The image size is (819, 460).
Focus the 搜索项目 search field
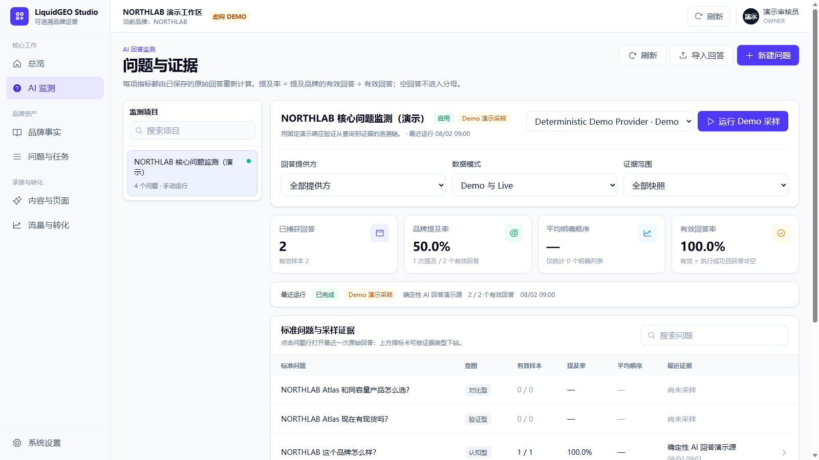point(192,130)
